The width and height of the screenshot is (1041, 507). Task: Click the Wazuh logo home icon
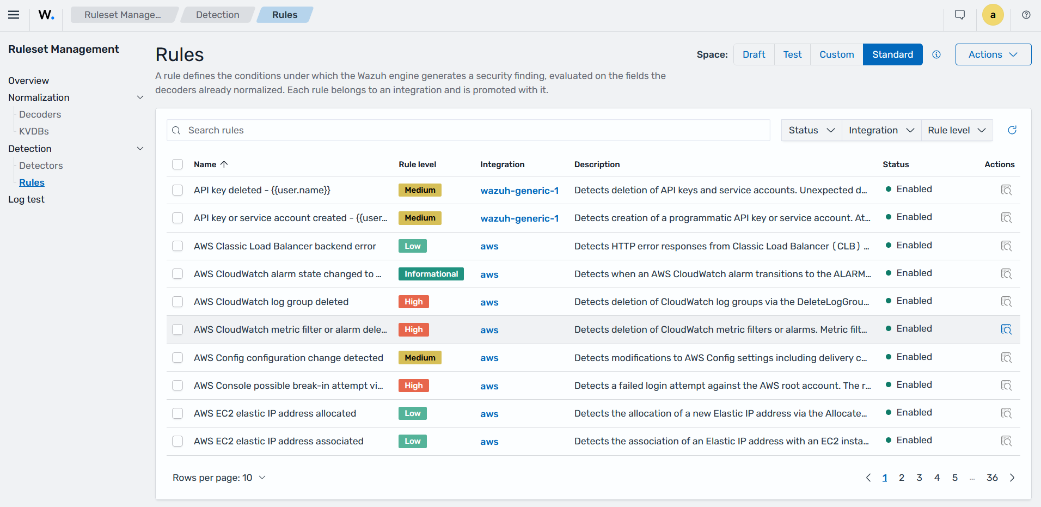[x=46, y=15]
